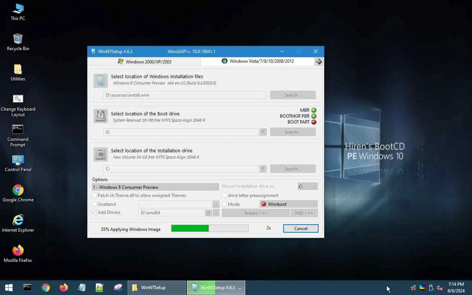Open the Windows 8 Consumer Preview edition dropdown
Image resolution: width=472 pixels, height=295 pixels.
click(155, 187)
